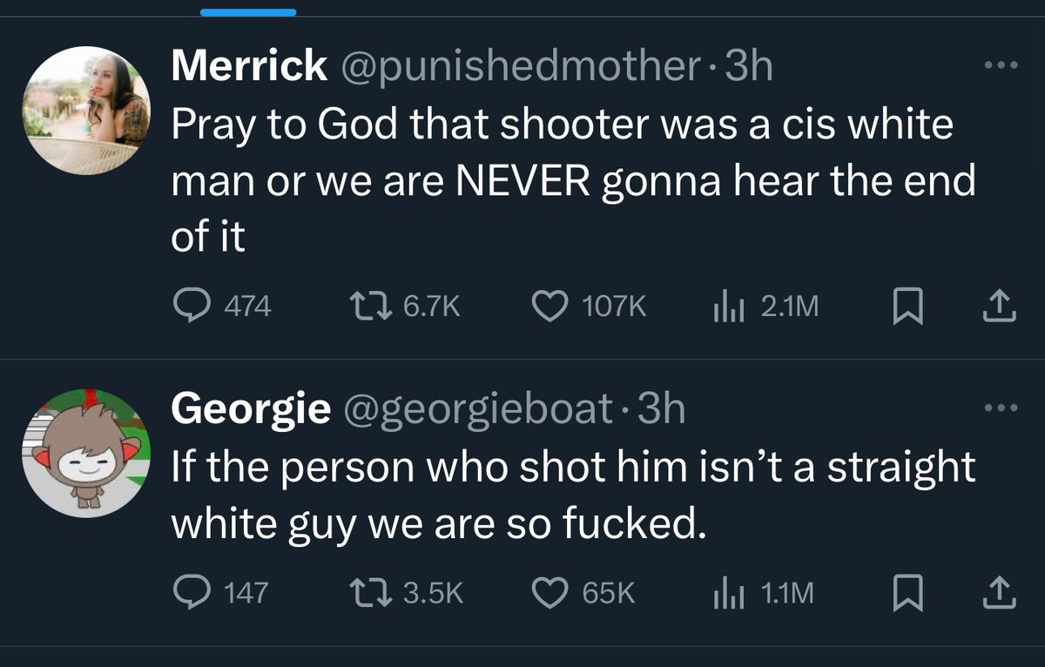This screenshot has width=1045, height=667.
Task: Open Merrick's profile picture
Action: (x=86, y=109)
